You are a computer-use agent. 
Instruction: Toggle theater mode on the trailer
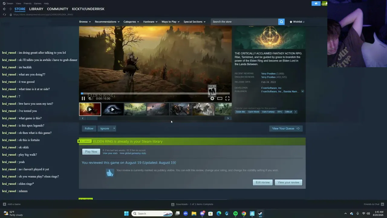coord(220,98)
